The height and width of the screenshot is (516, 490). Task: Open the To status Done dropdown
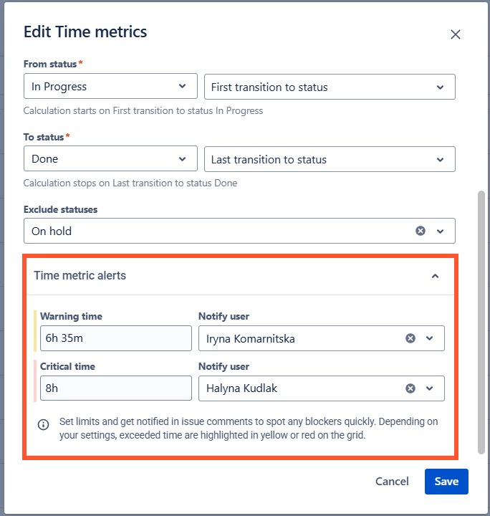pyautogui.click(x=110, y=159)
